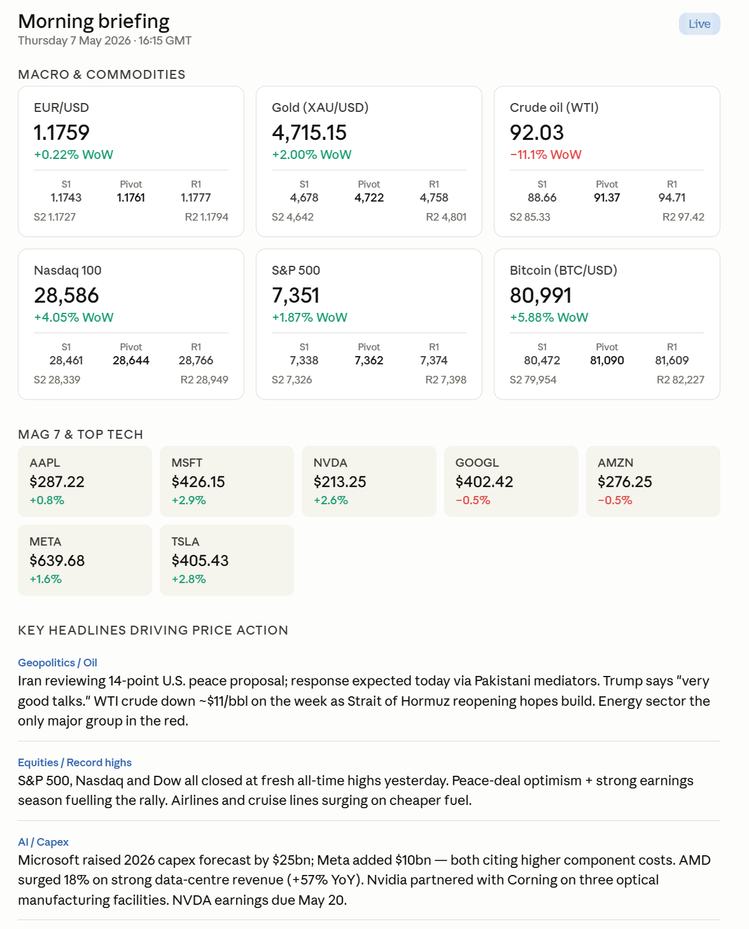This screenshot has height=929, width=749.
Task: Click GOOGL price $402.42
Action: [484, 482]
